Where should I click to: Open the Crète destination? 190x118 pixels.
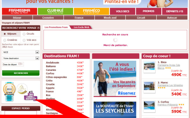click(x=49, y=81)
